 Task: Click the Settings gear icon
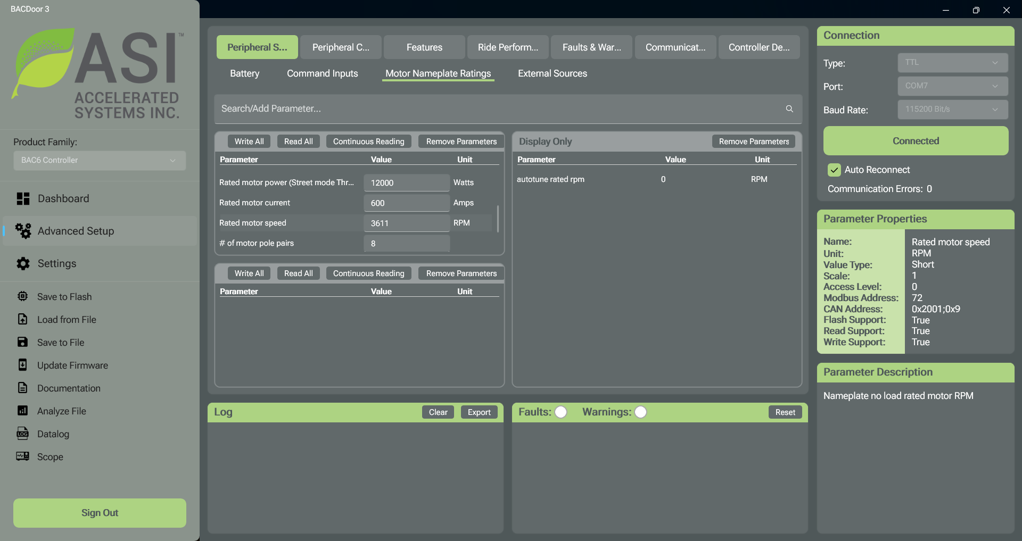click(x=23, y=264)
